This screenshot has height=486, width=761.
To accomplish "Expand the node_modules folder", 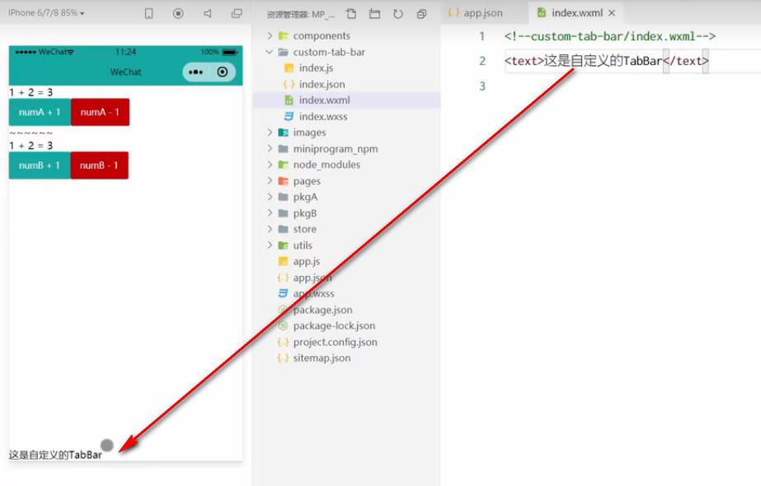I will click(x=270, y=165).
